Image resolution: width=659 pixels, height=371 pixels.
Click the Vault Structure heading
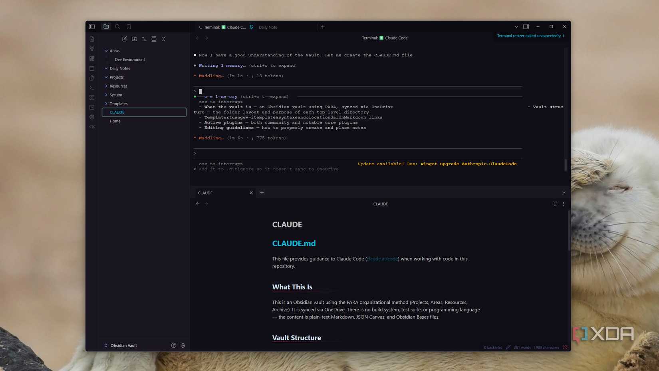(297, 338)
